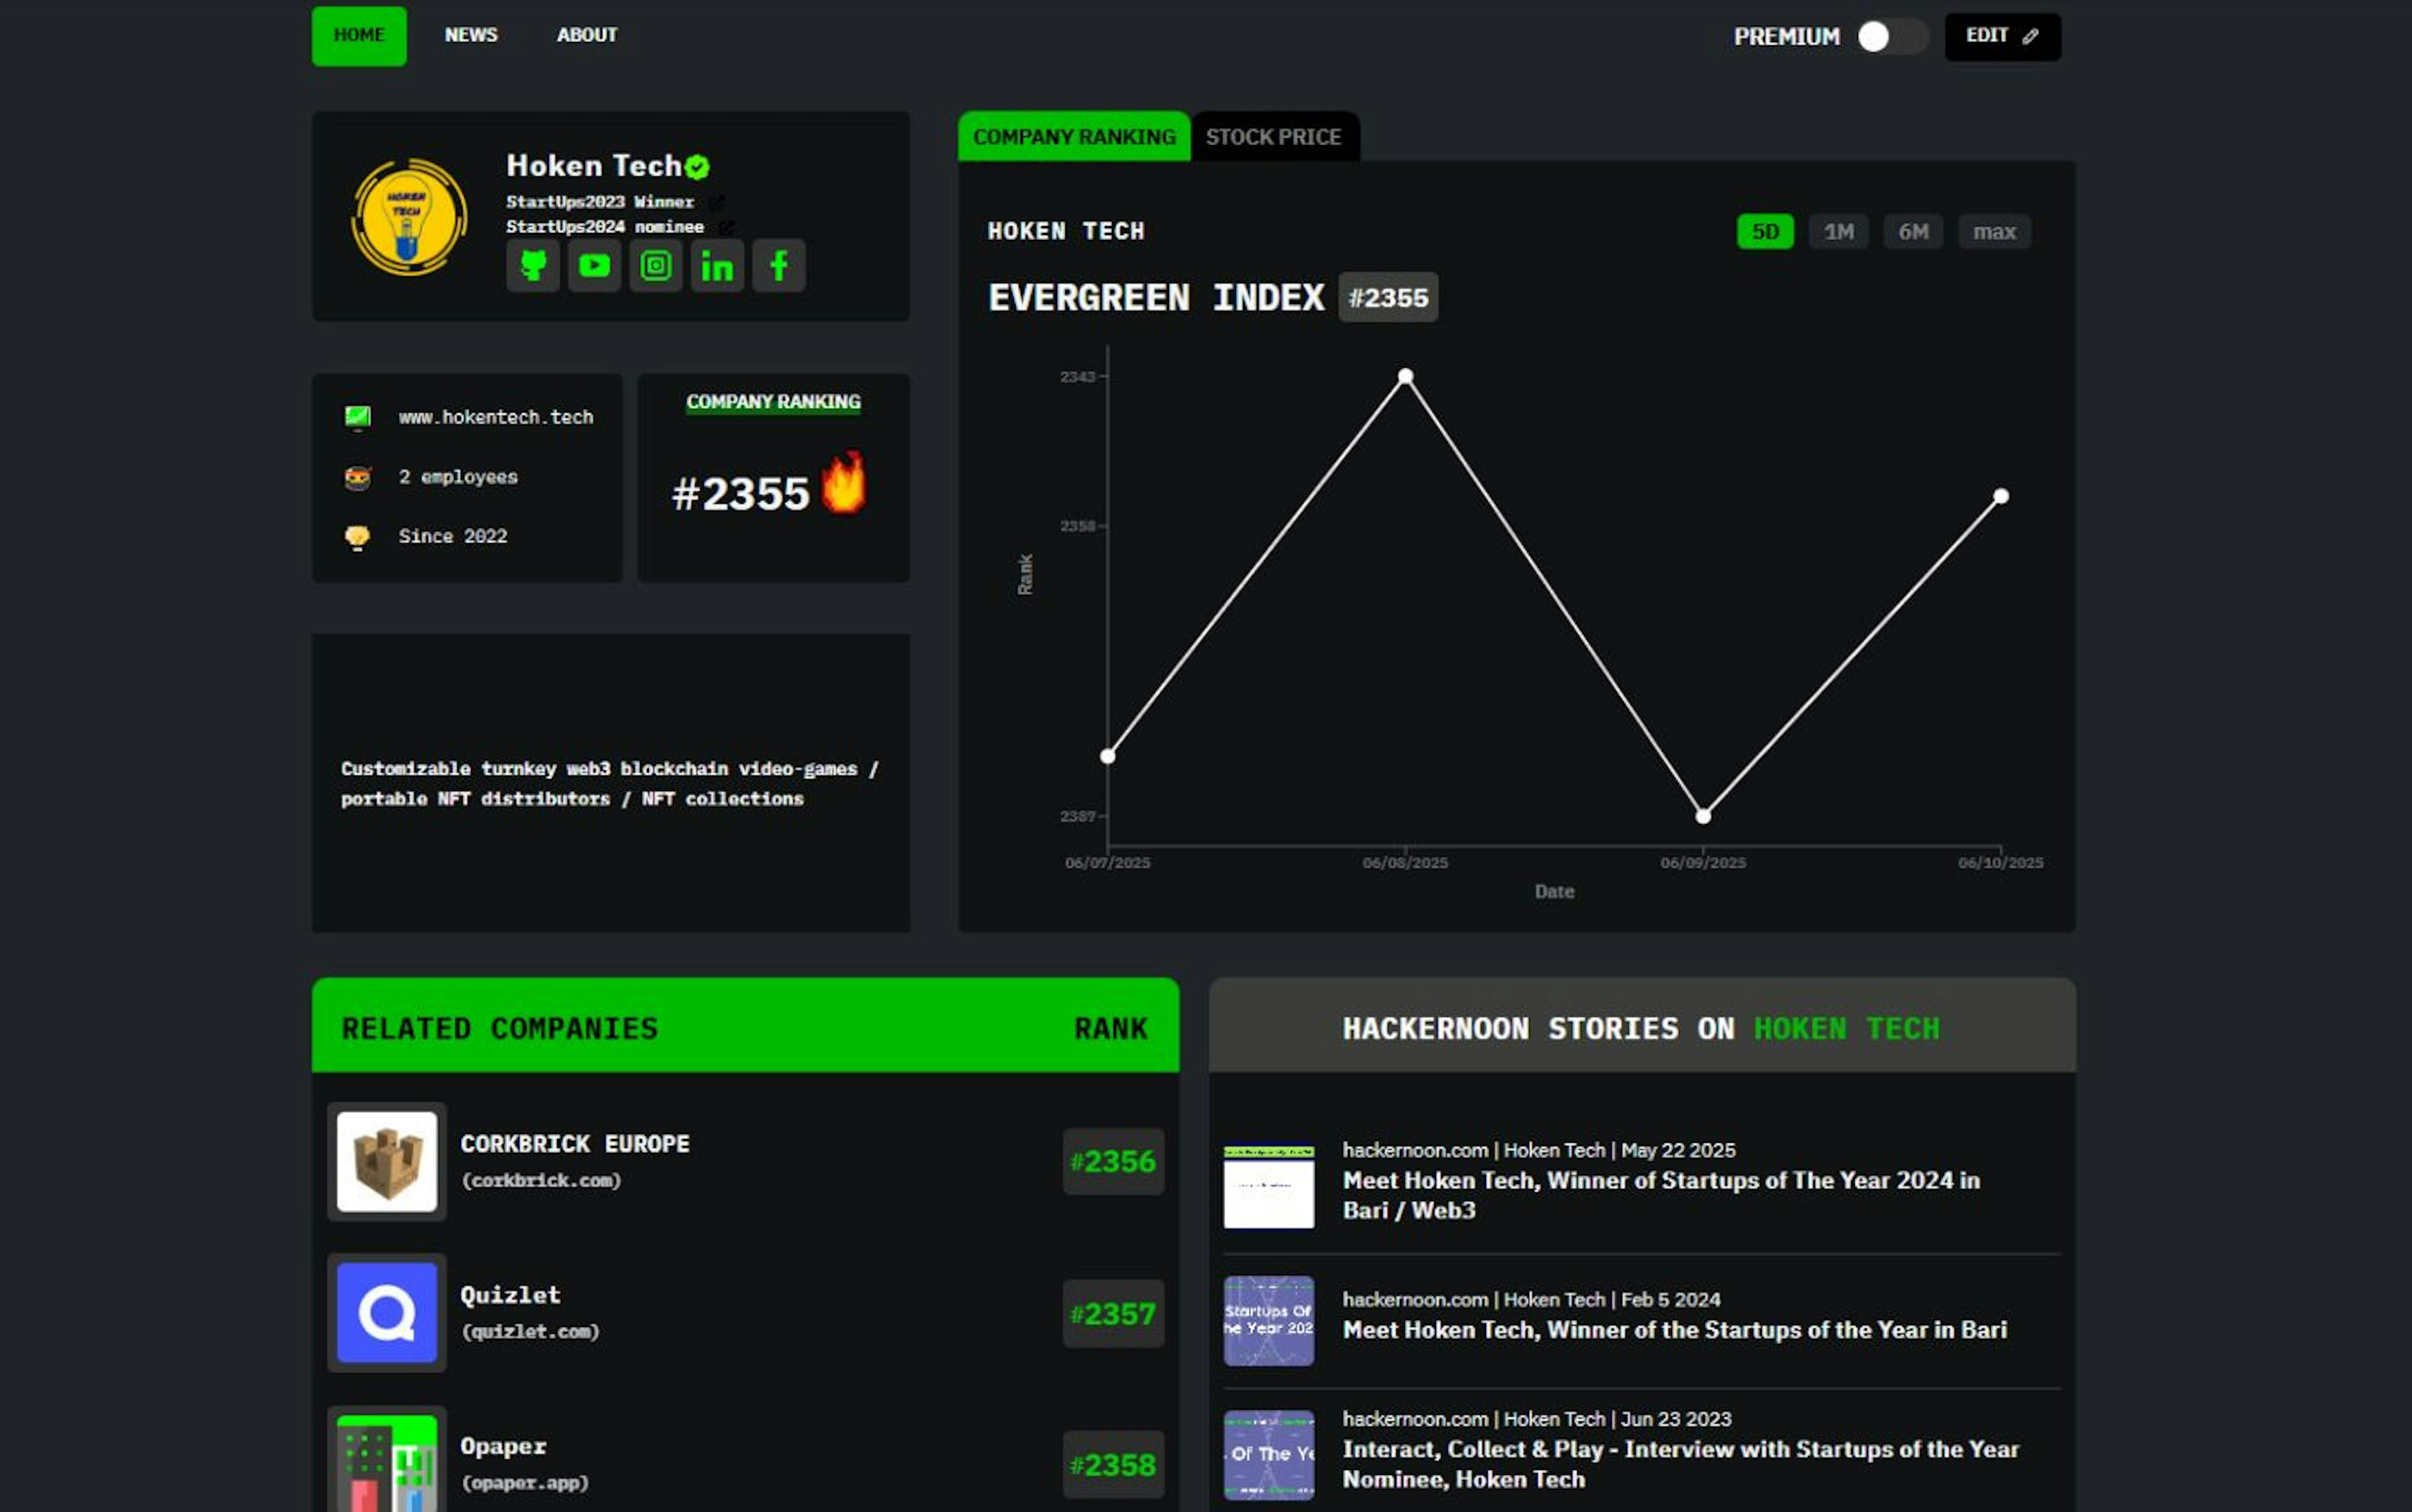The width and height of the screenshot is (2412, 1512).
Task: Open the Facebook social icon
Action: pos(778,266)
